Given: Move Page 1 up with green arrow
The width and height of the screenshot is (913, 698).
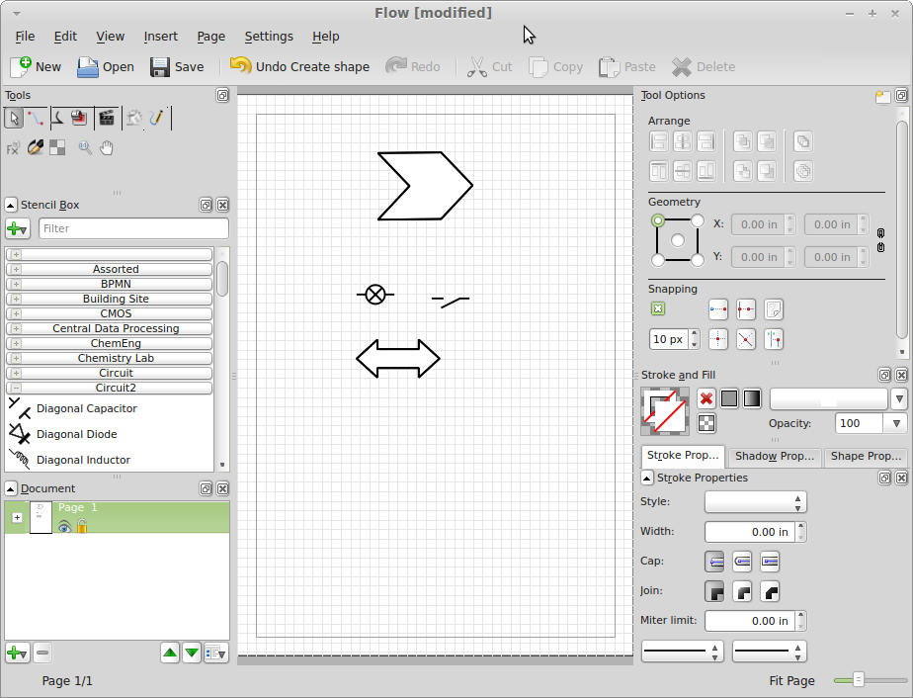Looking at the screenshot, I should point(170,653).
